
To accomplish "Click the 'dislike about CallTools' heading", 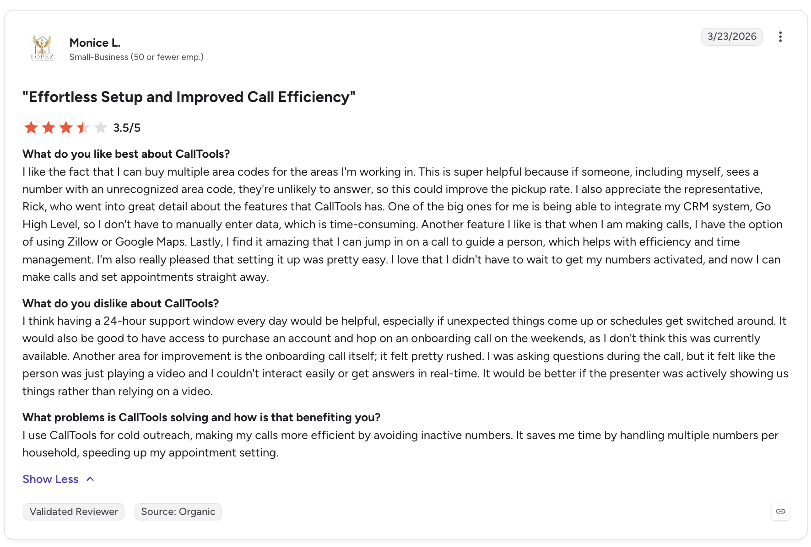I will [120, 303].
